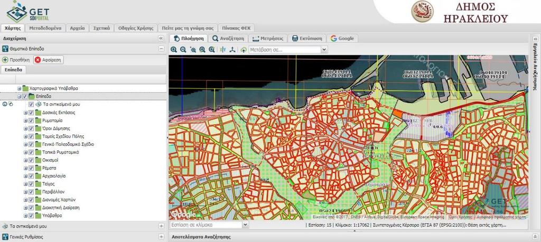Click the Τα αντικείμενά μου layer icon in tree
The width and height of the screenshot is (541, 242).
click(39, 104)
